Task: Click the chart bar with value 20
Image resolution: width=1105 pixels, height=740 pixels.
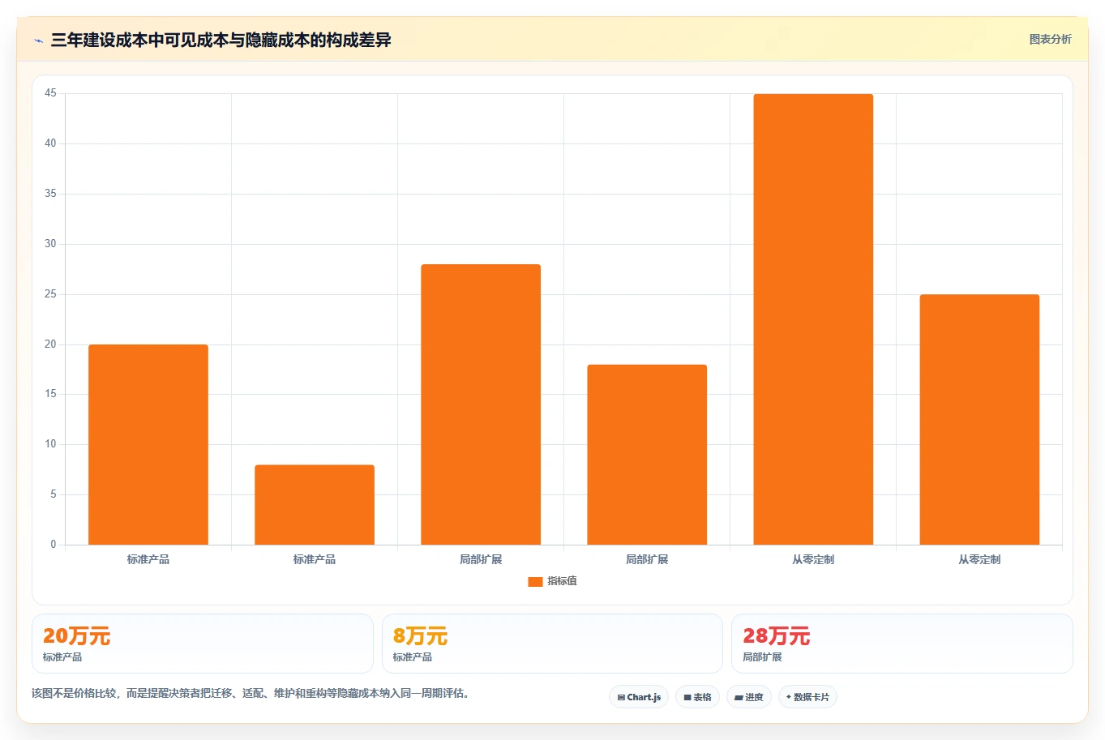Action: tap(148, 444)
